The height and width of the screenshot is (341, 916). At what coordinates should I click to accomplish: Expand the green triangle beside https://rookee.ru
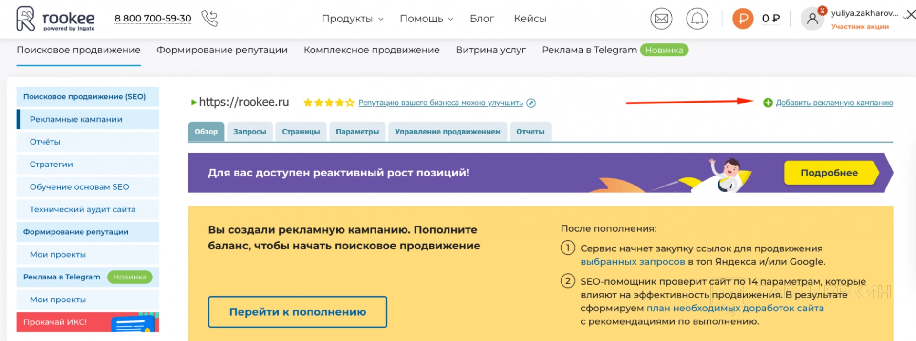(193, 102)
